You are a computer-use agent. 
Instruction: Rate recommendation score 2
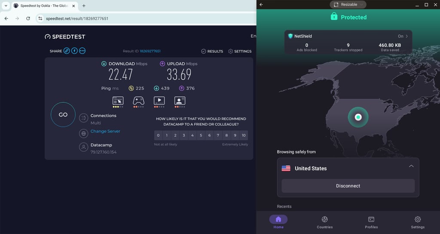click(175, 135)
